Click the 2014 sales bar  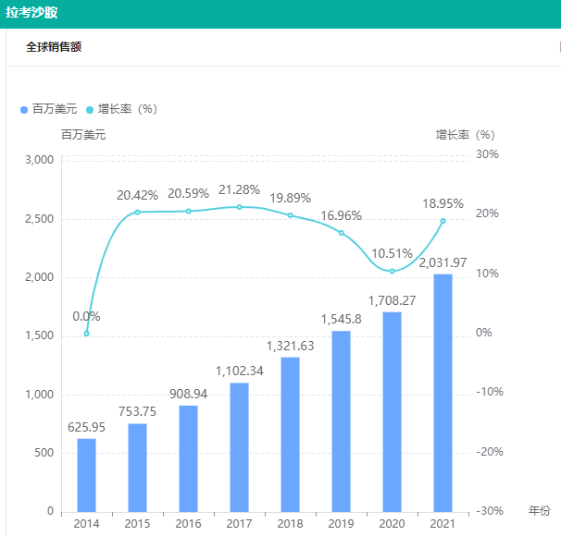click(87, 475)
